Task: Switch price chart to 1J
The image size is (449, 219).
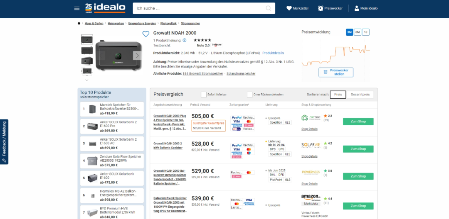Action: 365,32
